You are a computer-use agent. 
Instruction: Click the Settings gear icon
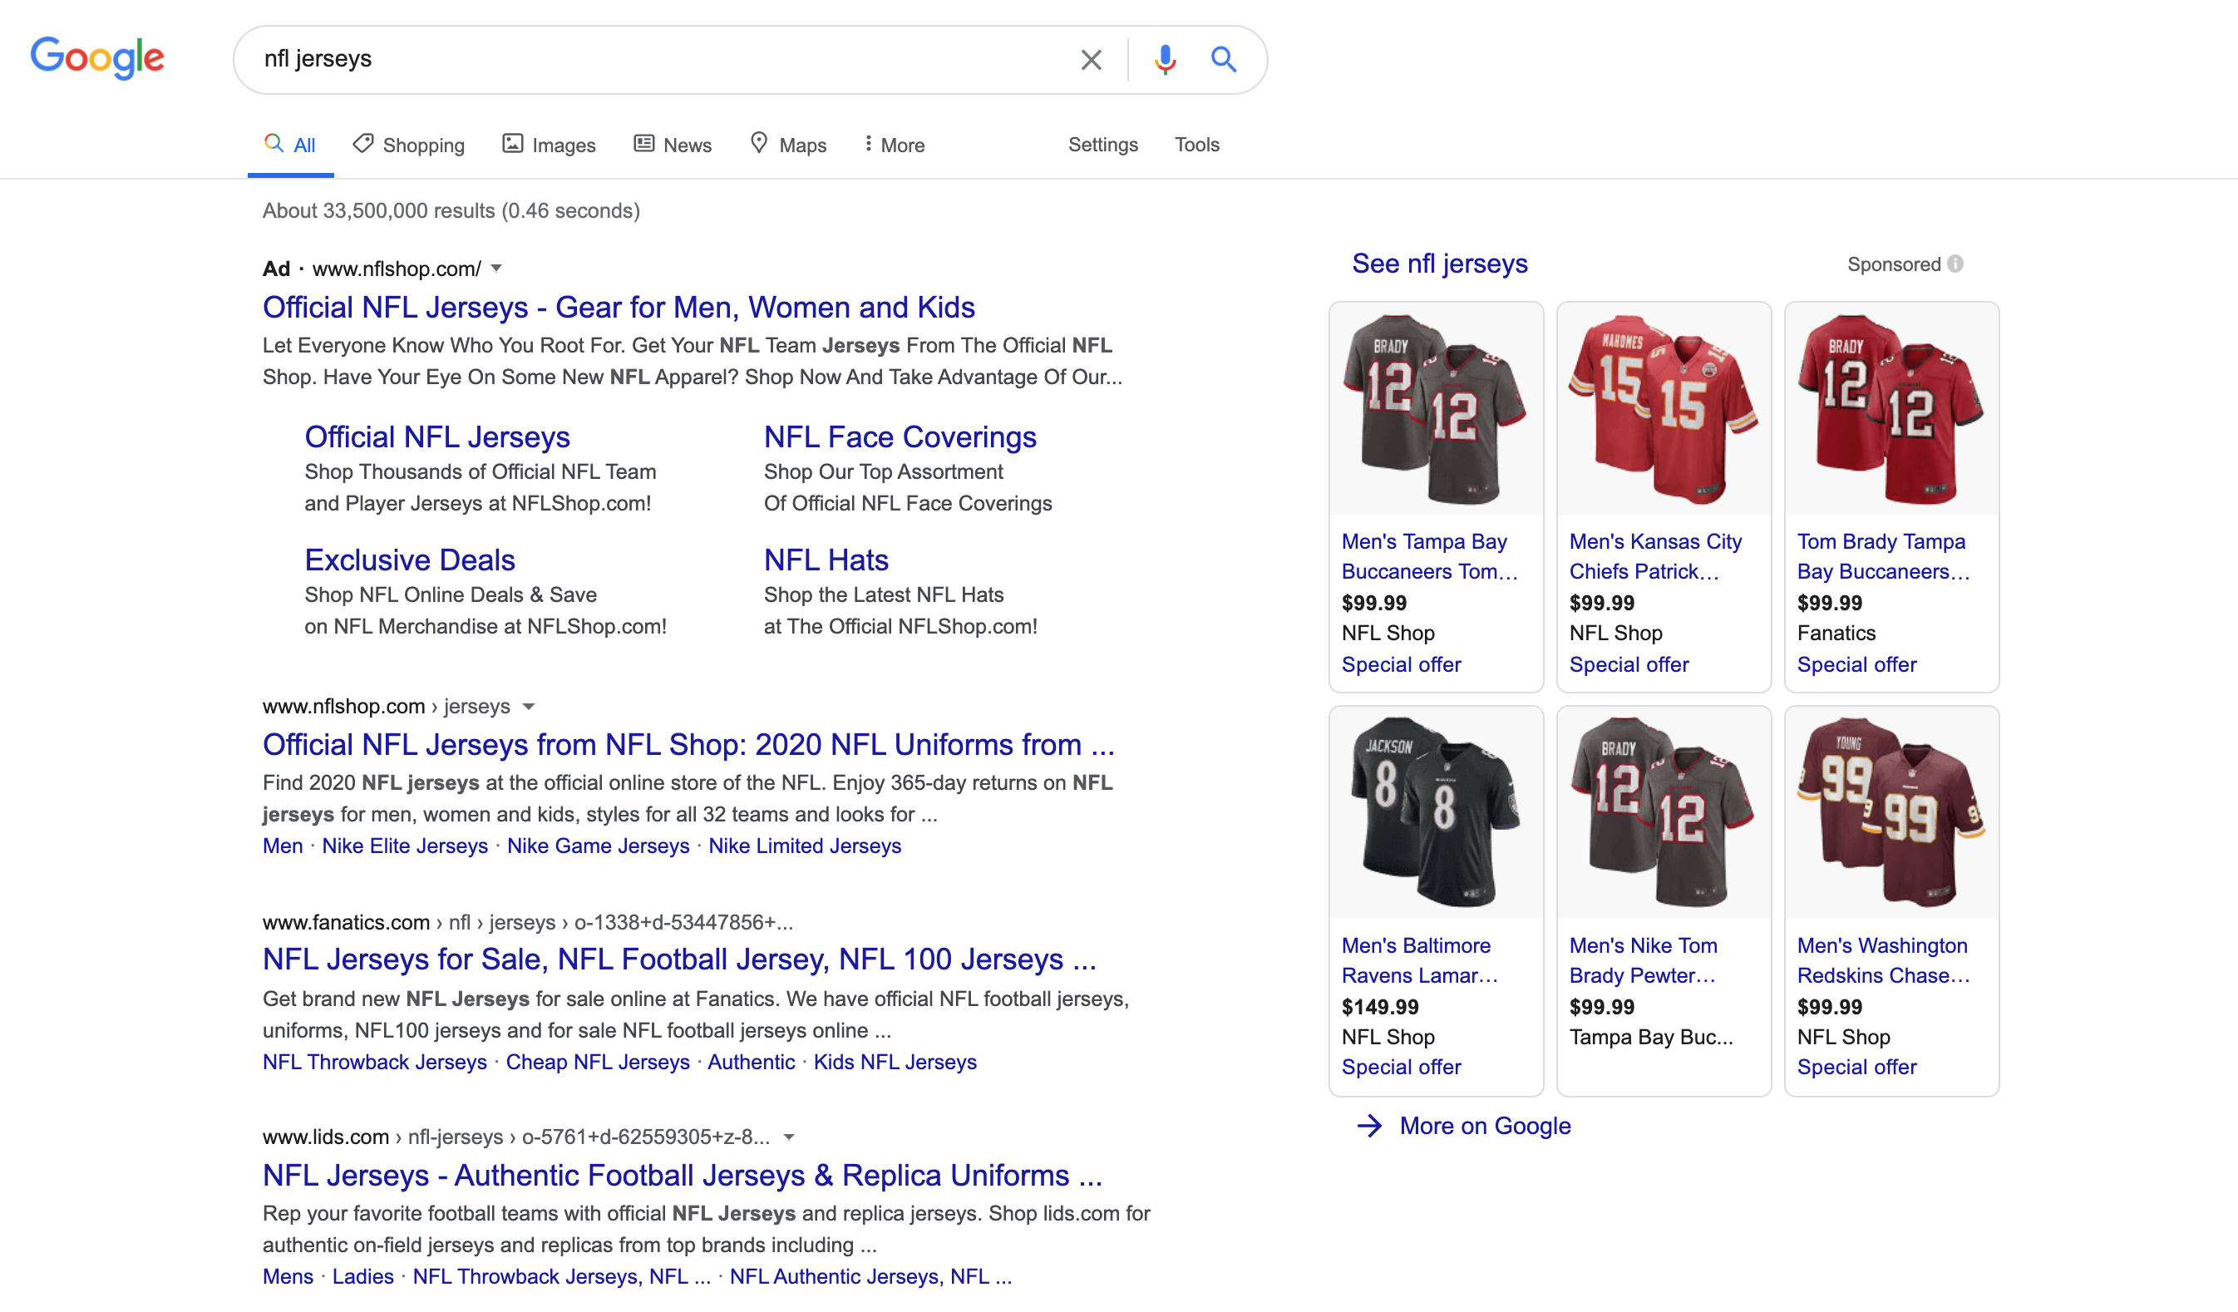[x=1102, y=144]
